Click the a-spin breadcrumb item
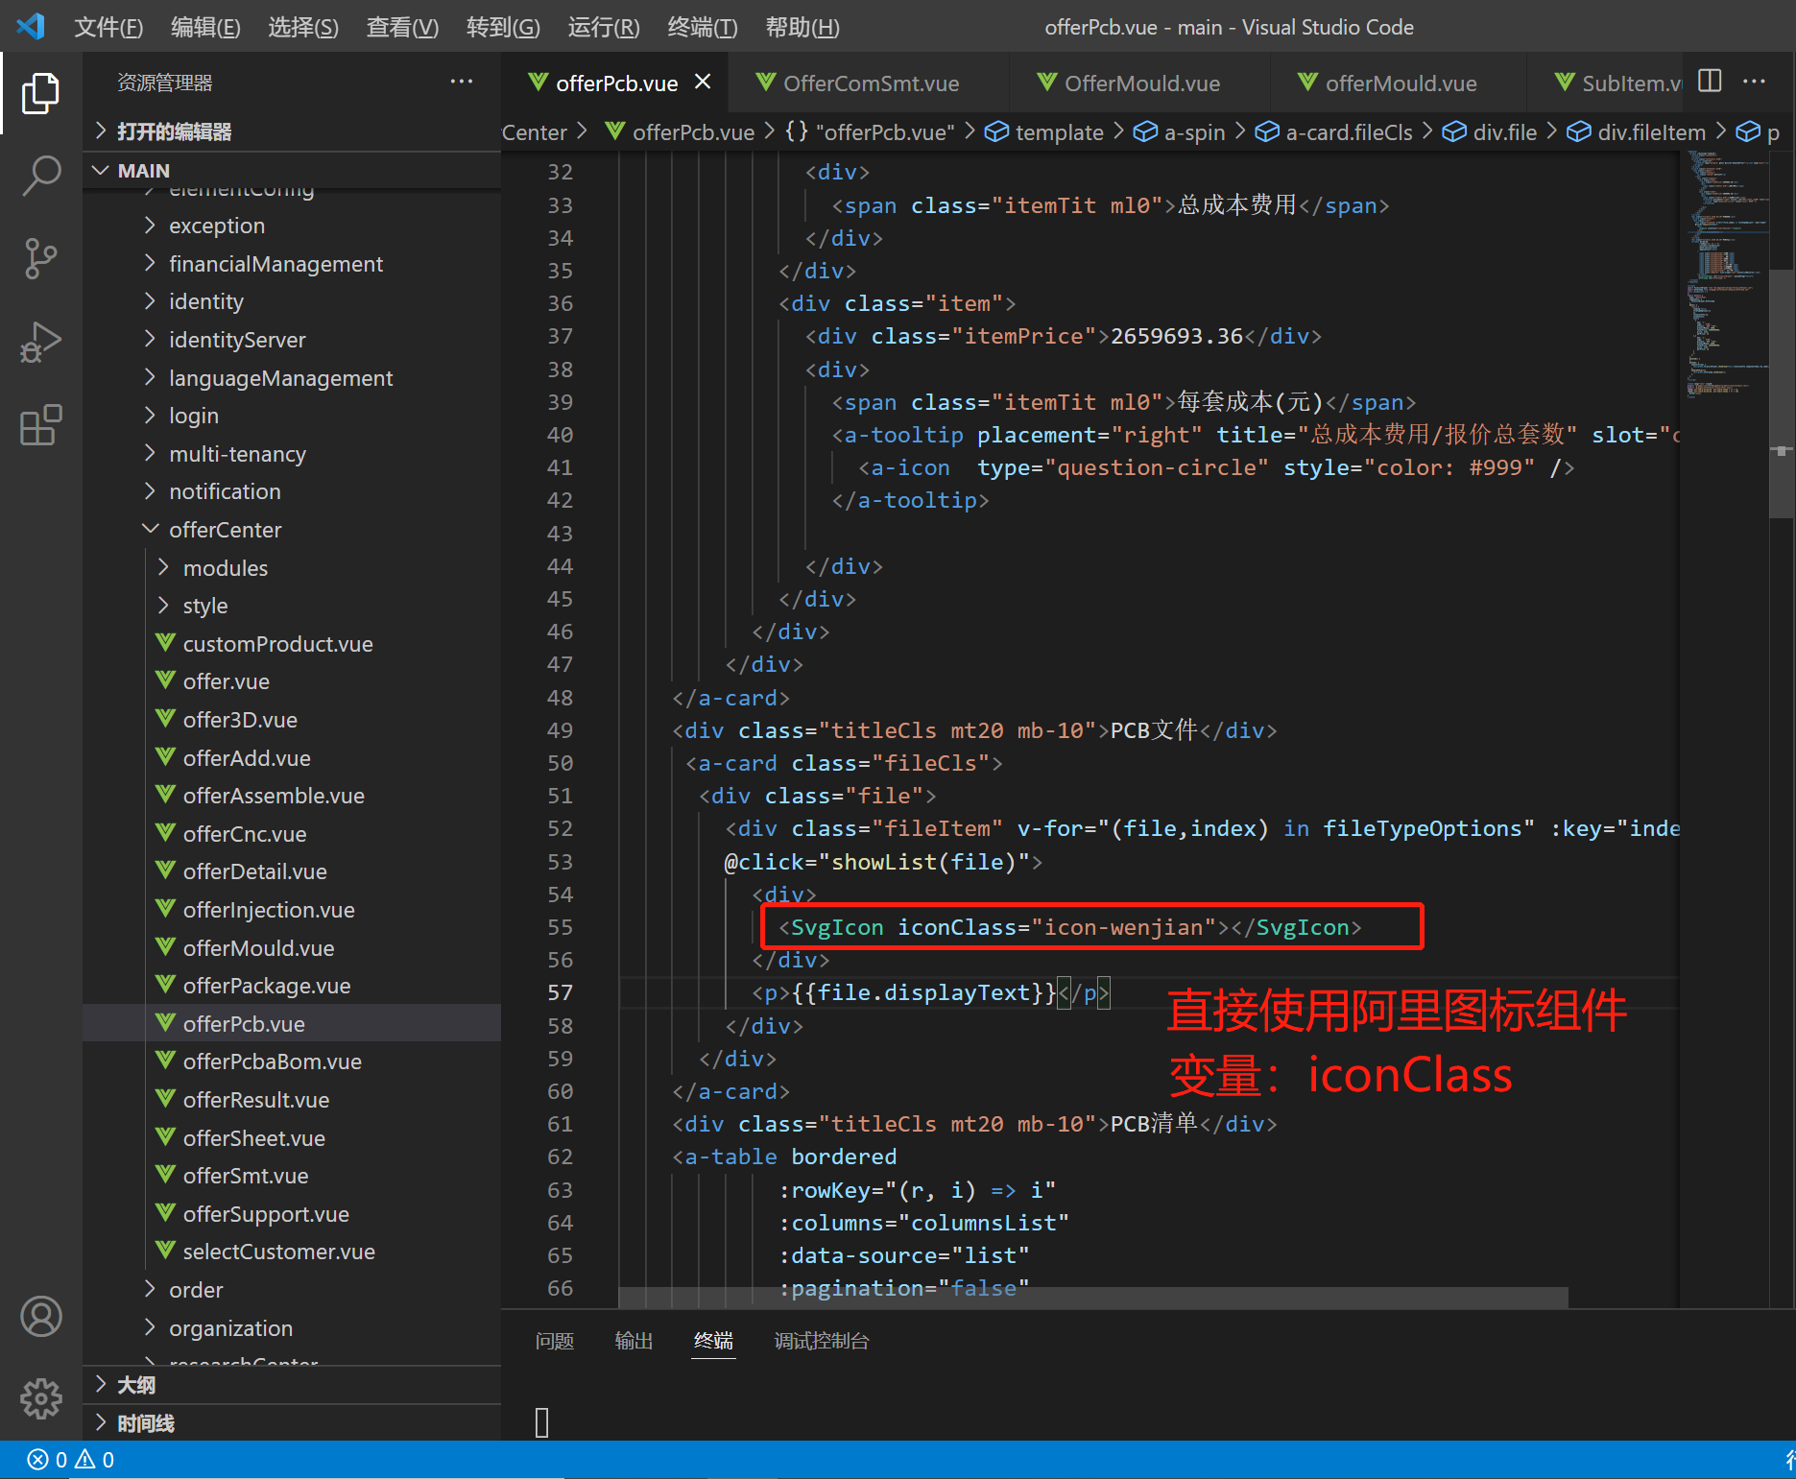The image size is (1796, 1479). (1180, 132)
